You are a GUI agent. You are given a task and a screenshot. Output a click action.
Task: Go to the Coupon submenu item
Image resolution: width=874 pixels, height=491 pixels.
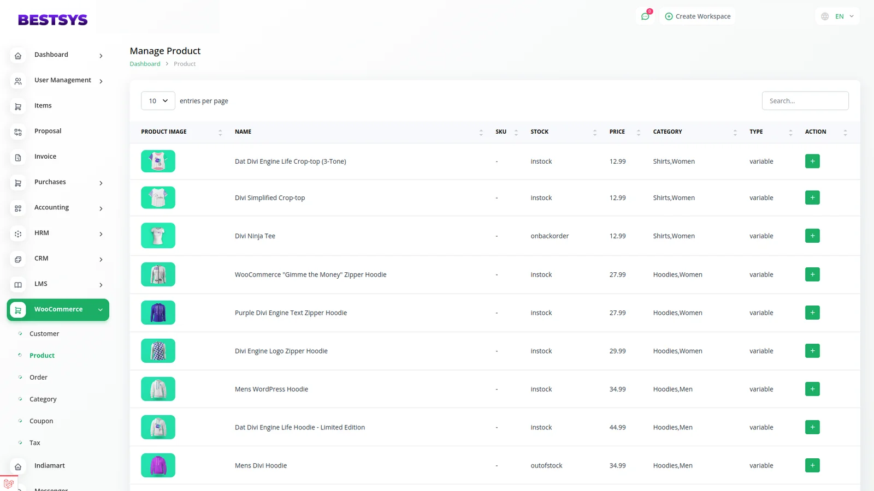pyautogui.click(x=41, y=421)
